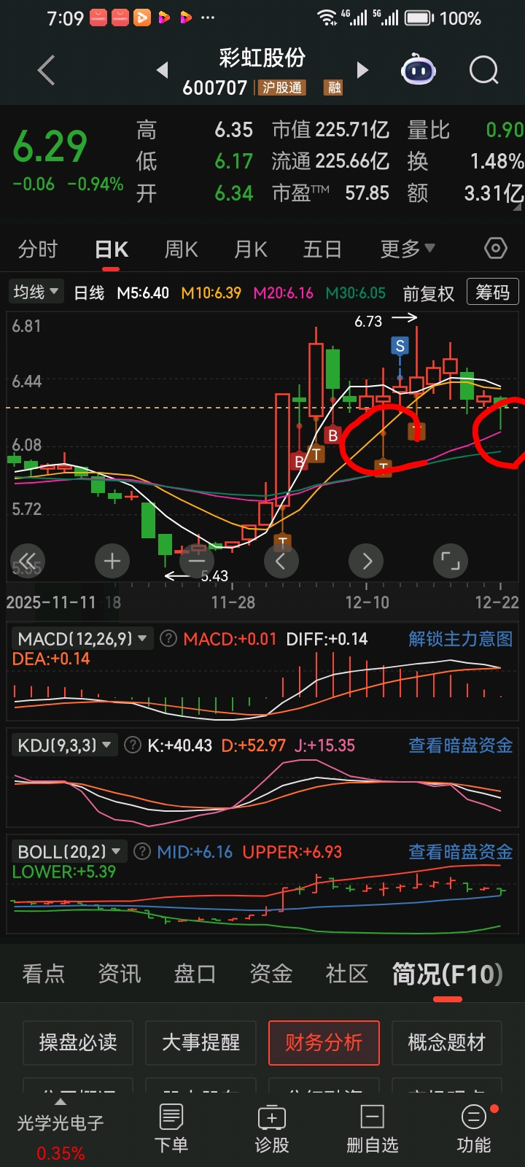This screenshot has height=1167, width=525.
Task: Open 诊股 stock diagnosis icon
Action: [x=272, y=1128]
